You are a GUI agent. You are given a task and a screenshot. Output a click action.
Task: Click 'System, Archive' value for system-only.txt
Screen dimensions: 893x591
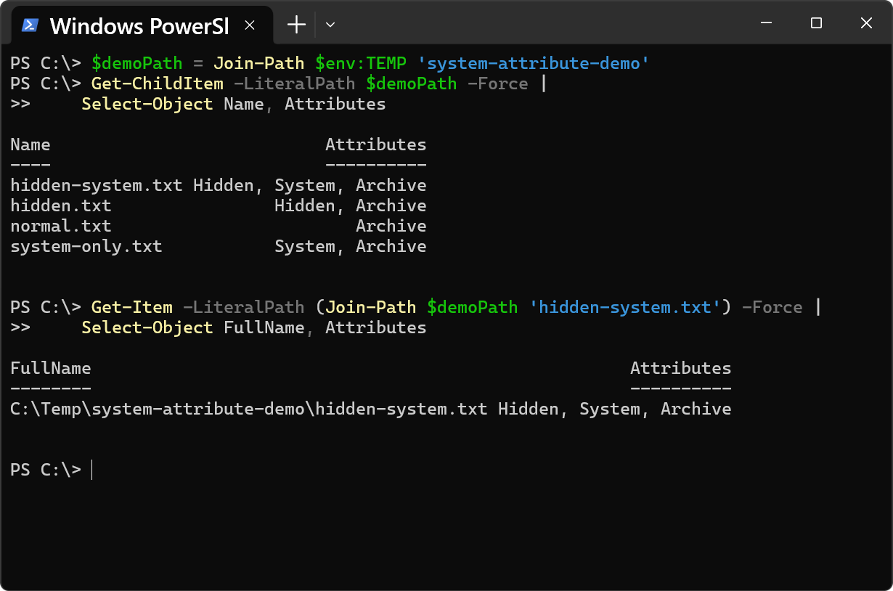(x=351, y=246)
